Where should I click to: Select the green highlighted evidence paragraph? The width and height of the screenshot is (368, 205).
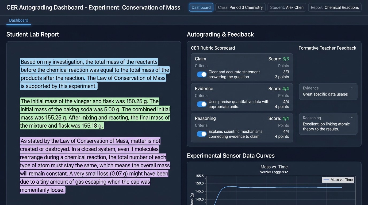95,113
